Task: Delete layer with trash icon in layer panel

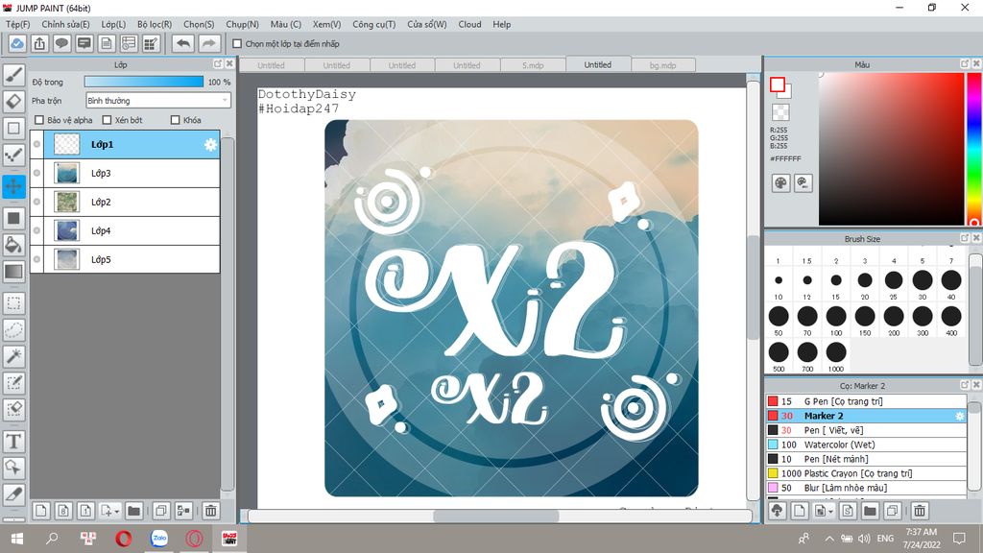Action: (x=211, y=511)
